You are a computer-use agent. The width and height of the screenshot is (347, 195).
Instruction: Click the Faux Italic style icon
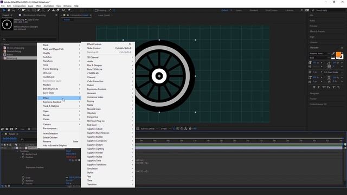coord(319,87)
